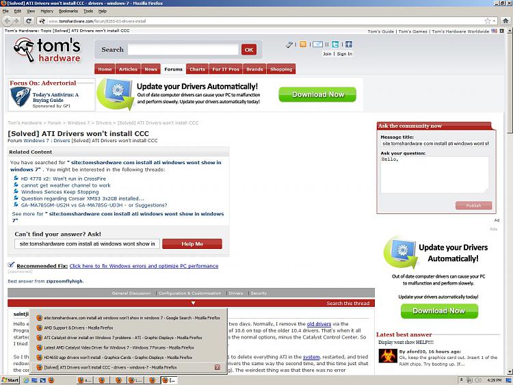Go to the Shopping nav tab
Screen dimensions: 513x385
click(281, 69)
